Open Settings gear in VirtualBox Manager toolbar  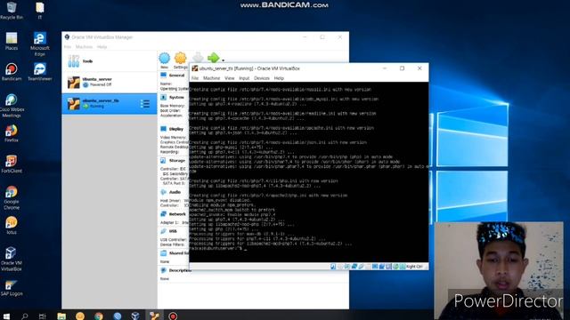[180, 60]
